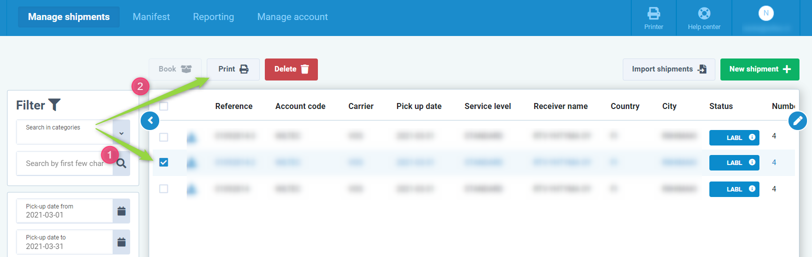
Task: Open the Help center lifebuoy icon
Action: (x=704, y=13)
